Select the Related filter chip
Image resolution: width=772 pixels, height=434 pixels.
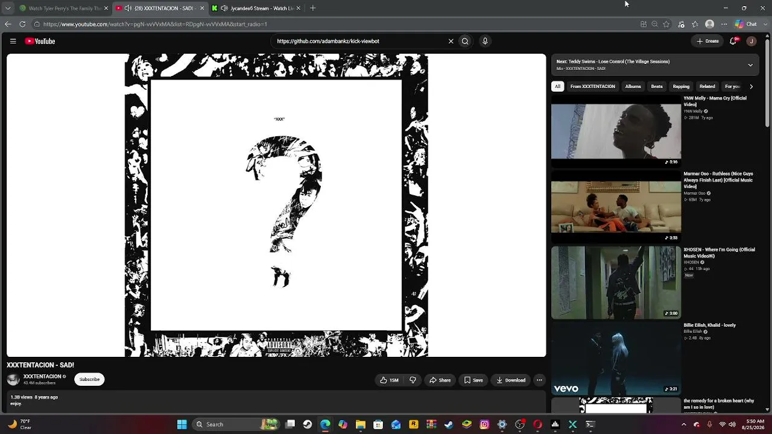pos(707,86)
